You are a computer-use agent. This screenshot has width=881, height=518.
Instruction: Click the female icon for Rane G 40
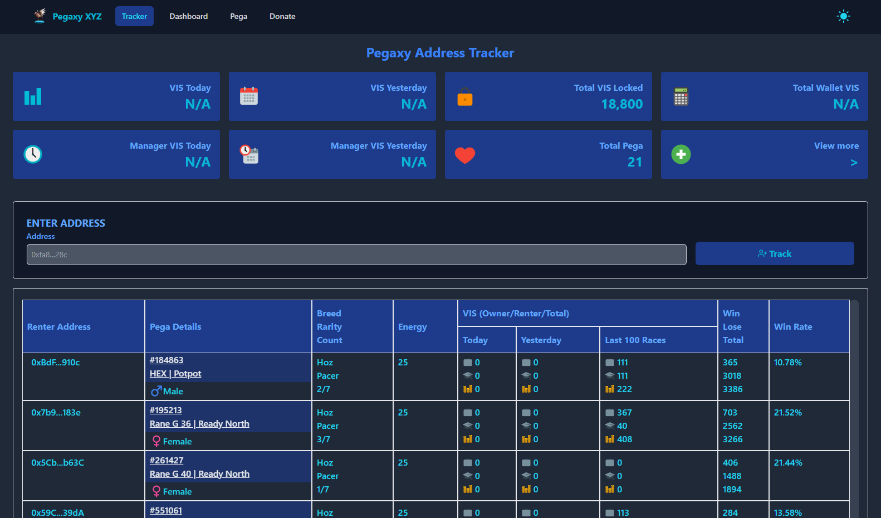point(156,491)
